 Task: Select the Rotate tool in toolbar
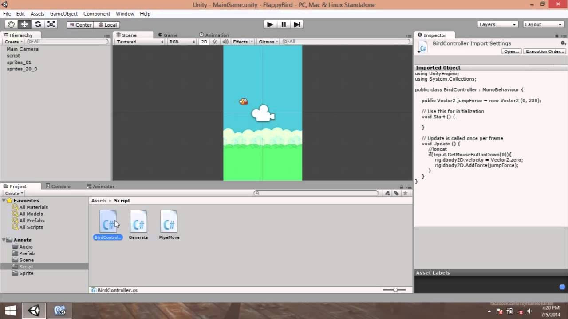(x=38, y=25)
